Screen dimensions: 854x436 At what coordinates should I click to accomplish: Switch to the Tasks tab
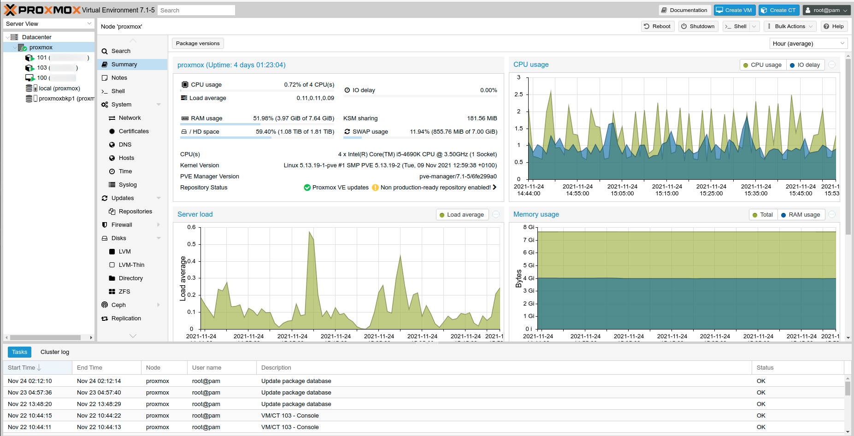(x=19, y=352)
